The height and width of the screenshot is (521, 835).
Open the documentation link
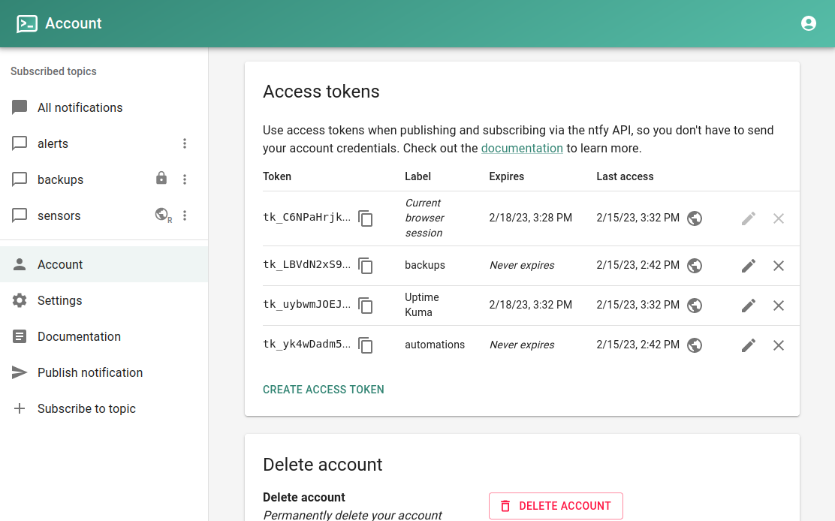[x=522, y=149]
